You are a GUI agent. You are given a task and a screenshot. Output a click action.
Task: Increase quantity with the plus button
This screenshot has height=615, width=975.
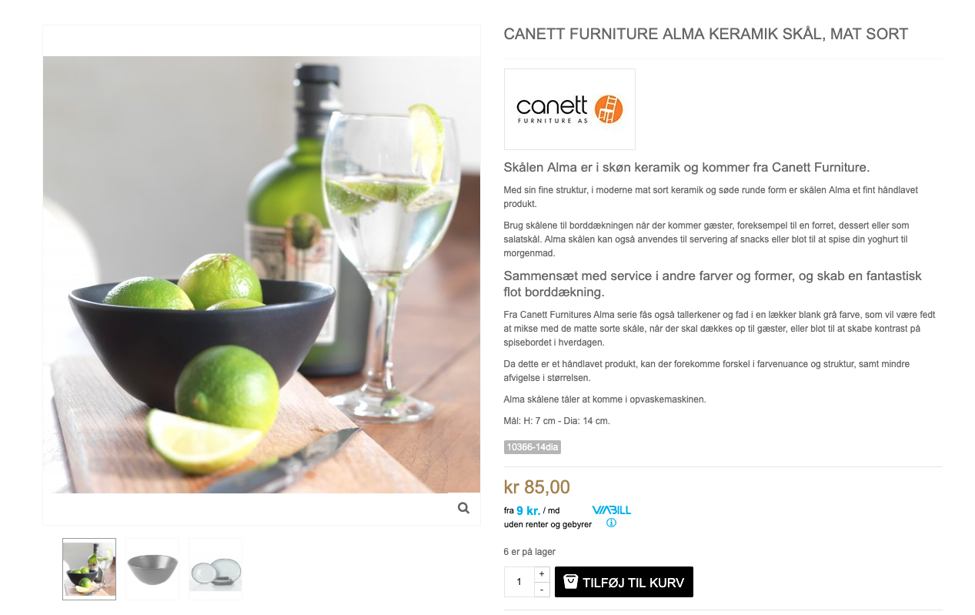(542, 574)
